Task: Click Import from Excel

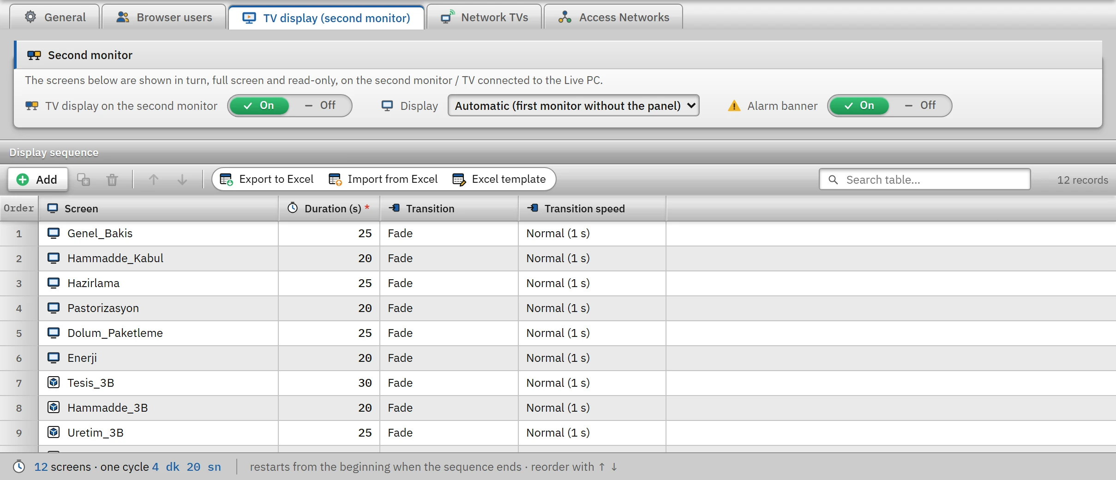Action: click(x=383, y=179)
